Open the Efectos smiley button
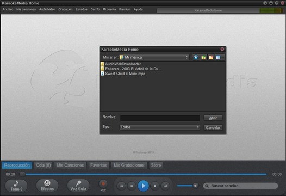 click(x=47, y=186)
